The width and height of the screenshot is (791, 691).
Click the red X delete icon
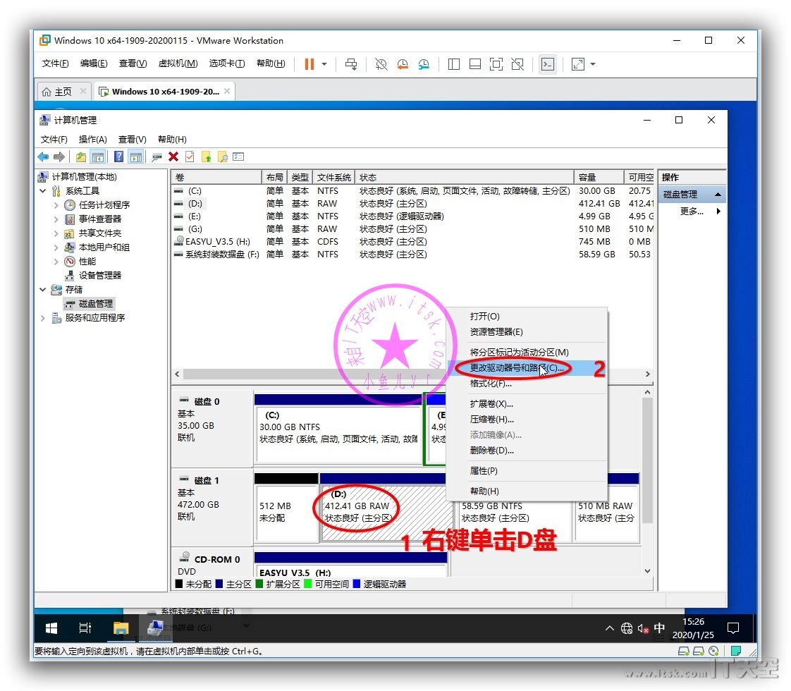[173, 157]
